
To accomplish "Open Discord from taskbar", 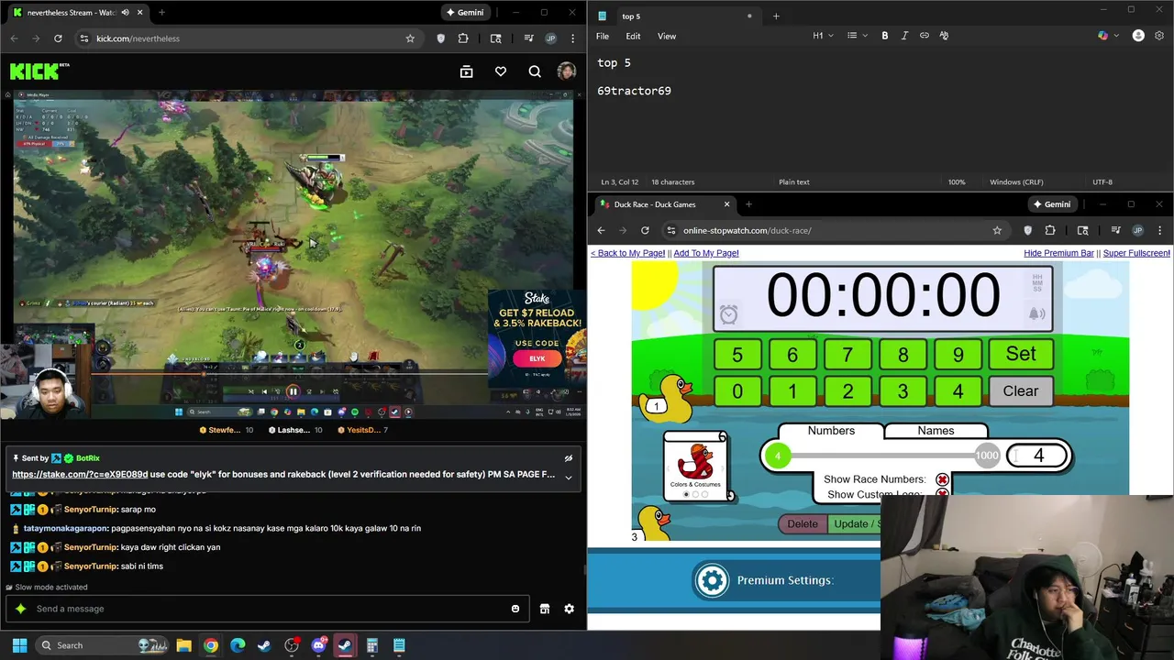I will pyautogui.click(x=318, y=645).
